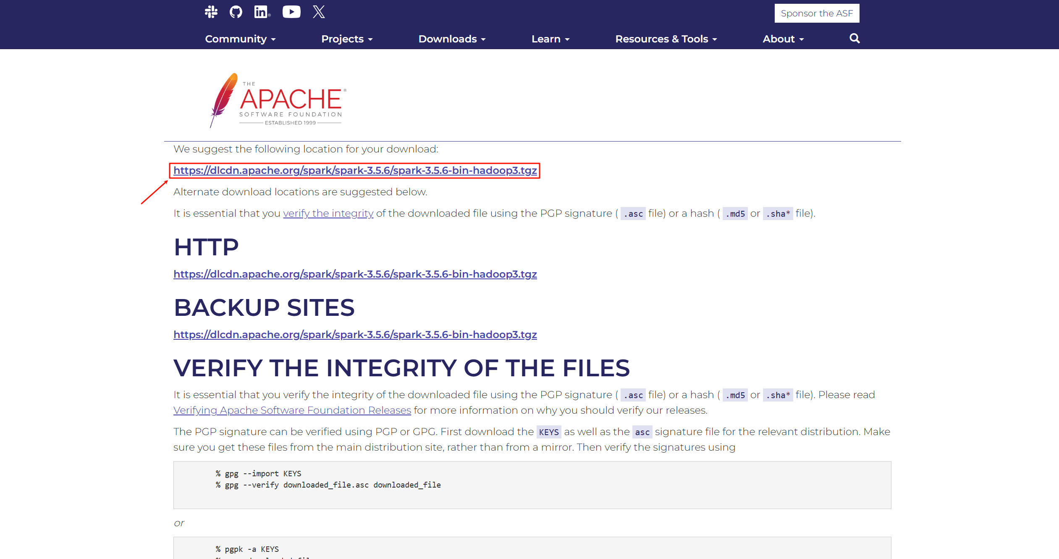Open the Learn menu
Image resolution: width=1059 pixels, height=559 pixels.
[x=550, y=39]
